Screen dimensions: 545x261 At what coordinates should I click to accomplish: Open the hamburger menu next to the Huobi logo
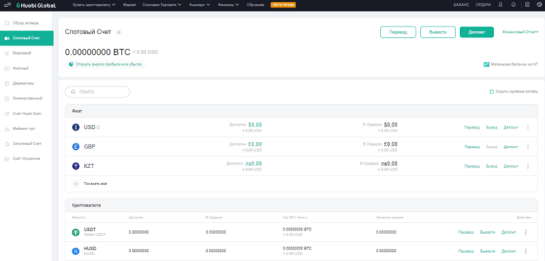click(x=7, y=5)
